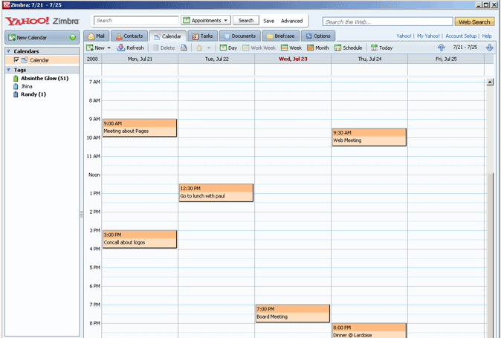This screenshot has height=338, width=501.
Task: Switch to Day view
Action: [x=228, y=48]
